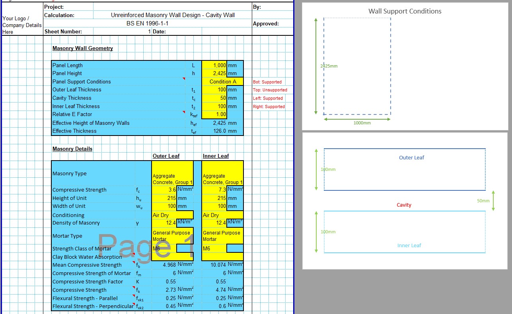Viewport: 512px width, 314px height.
Task: Select the yellow Panel Length input cell
Action: [x=214, y=65]
